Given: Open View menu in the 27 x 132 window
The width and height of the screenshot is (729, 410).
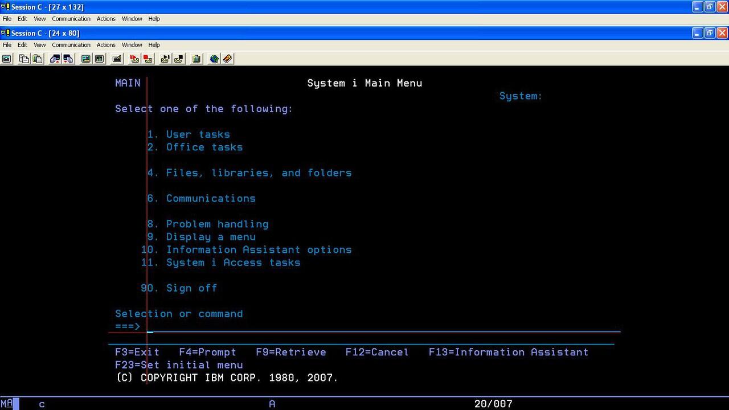Looking at the screenshot, I should (x=39, y=19).
